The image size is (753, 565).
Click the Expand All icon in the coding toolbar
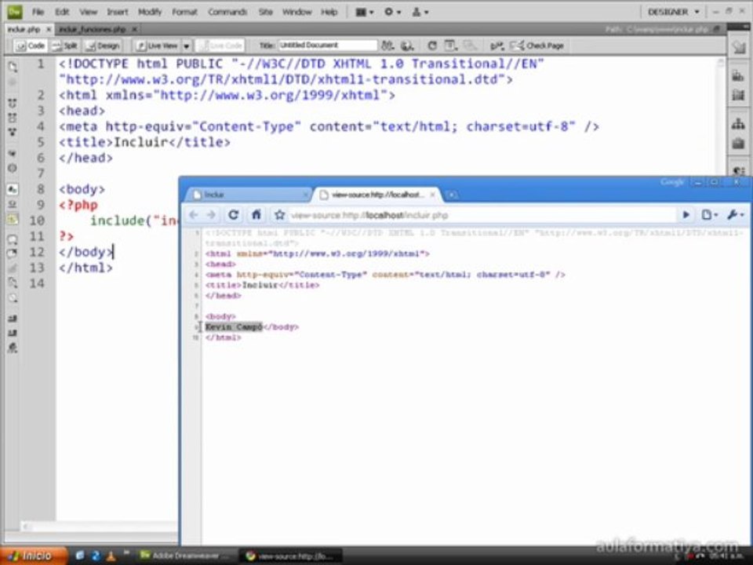click(13, 132)
